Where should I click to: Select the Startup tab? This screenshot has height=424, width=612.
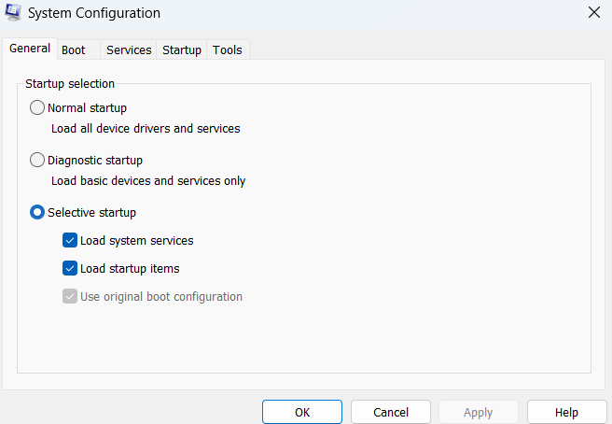182,49
